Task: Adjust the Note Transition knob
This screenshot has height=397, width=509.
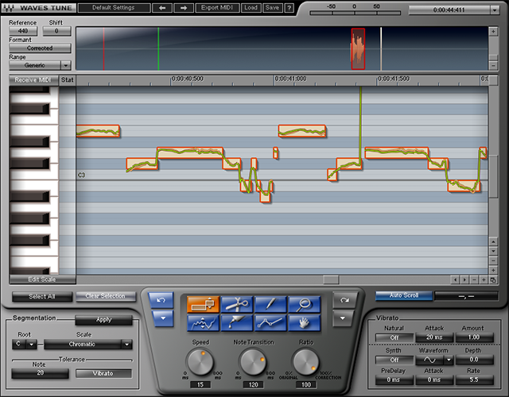Action: [x=253, y=362]
